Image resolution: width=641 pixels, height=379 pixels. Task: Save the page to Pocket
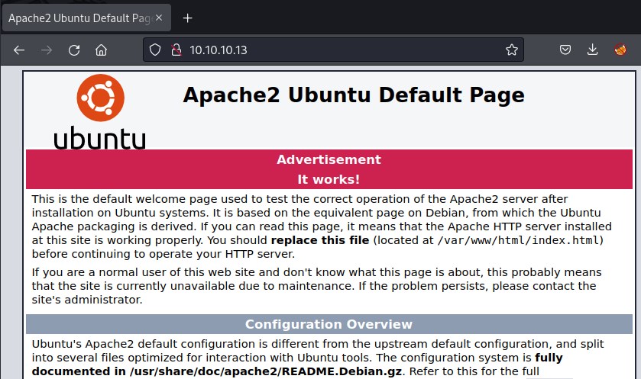pyautogui.click(x=565, y=50)
